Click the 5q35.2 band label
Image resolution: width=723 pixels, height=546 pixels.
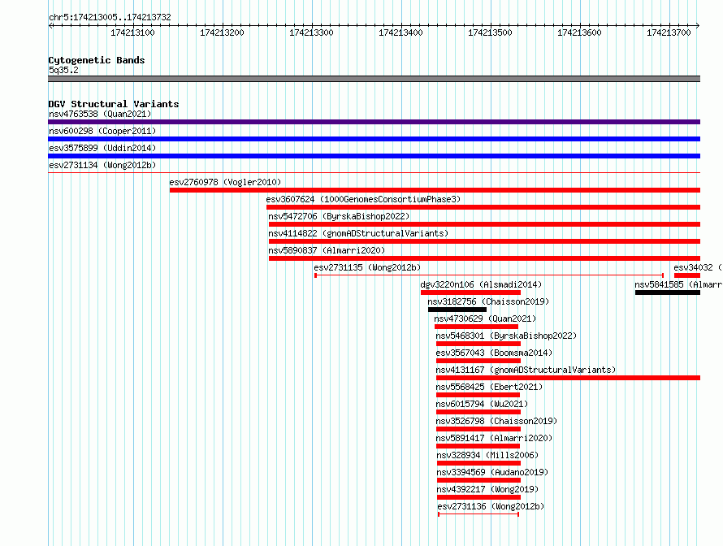(63, 70)
